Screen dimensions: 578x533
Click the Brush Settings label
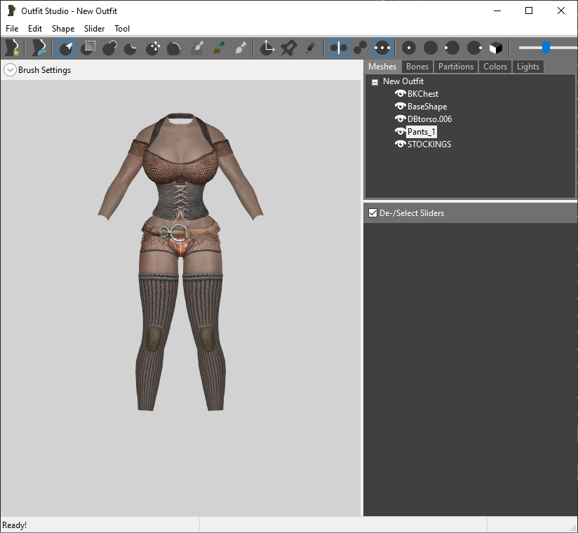click(x=45, y=70)
